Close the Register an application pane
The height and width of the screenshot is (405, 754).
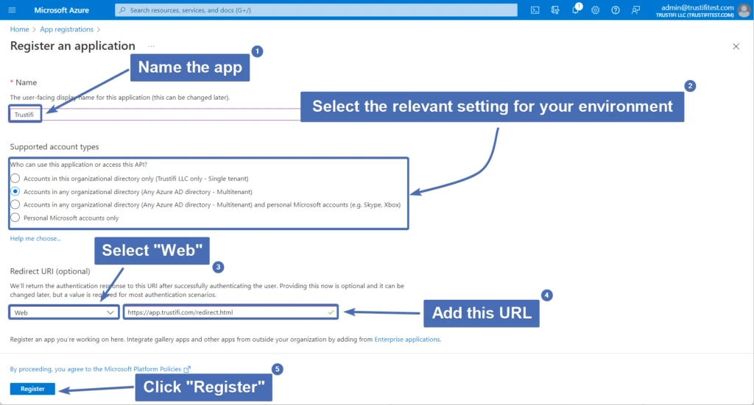(736, 46)
